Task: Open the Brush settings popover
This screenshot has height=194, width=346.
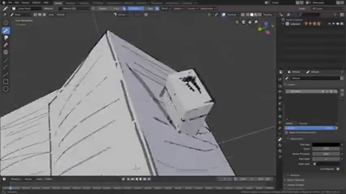Action: [x=165, y=9]
